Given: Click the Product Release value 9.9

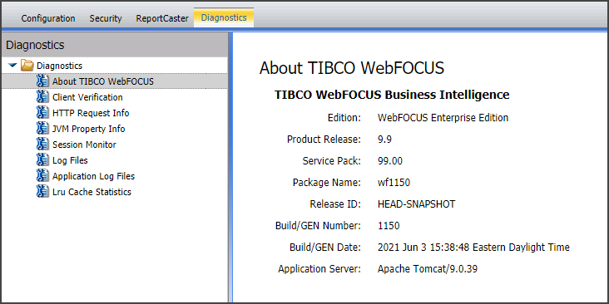Looking at the screenshot, I should 384,140.
